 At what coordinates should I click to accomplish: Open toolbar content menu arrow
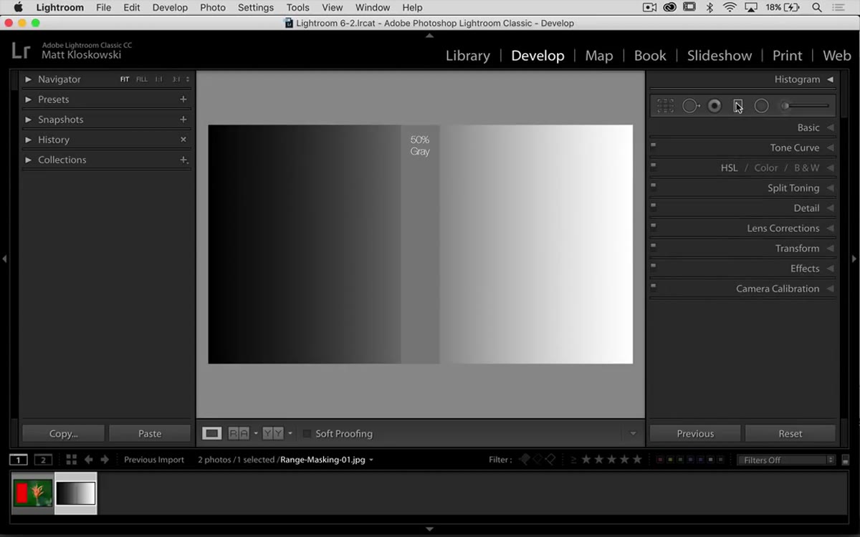pos(633,433)
